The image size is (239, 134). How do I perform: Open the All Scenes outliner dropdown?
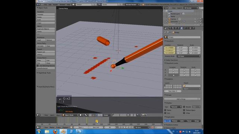click(191, 8)
